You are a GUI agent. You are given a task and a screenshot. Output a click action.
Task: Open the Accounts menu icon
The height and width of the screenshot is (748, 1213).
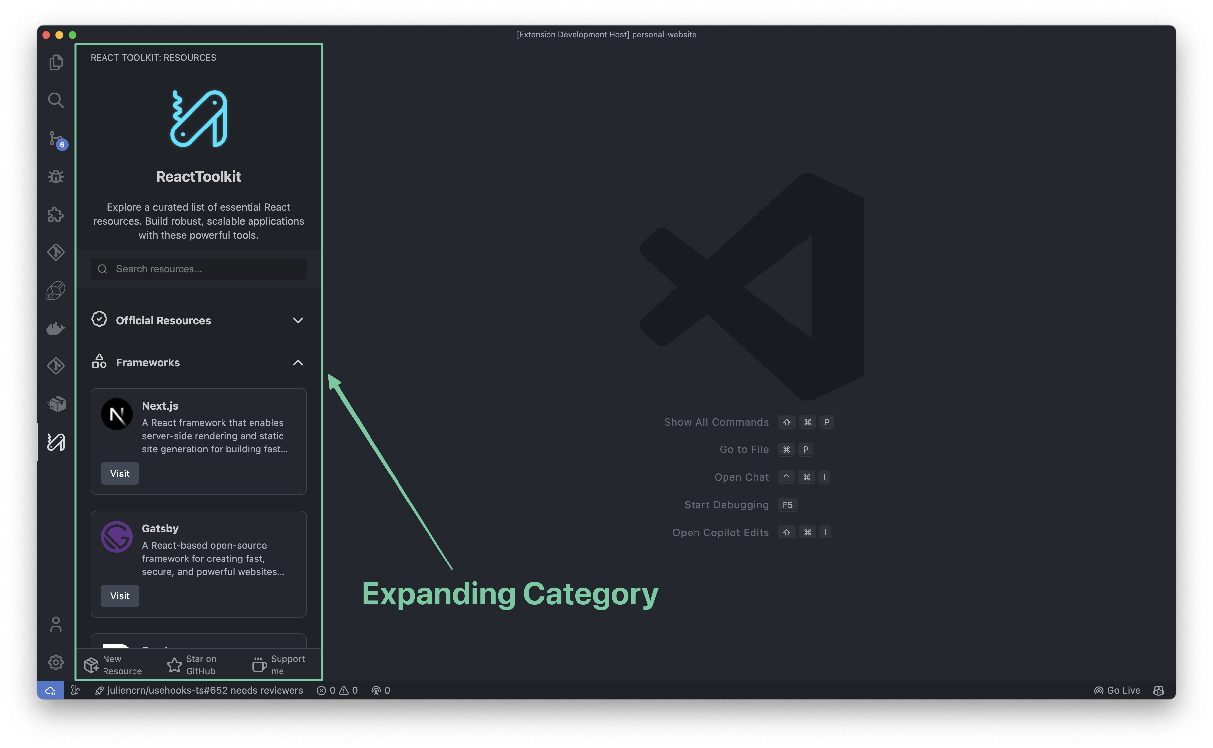[x=56, y=624]
